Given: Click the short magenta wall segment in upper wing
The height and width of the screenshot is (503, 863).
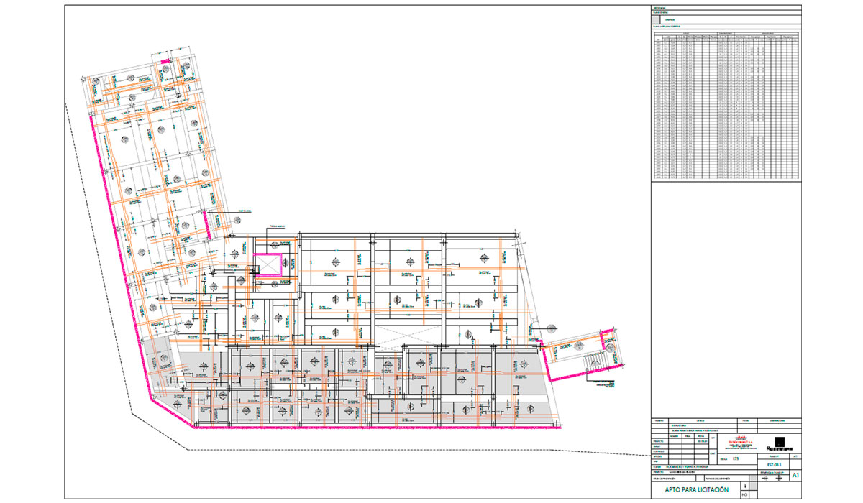Looking at the screenshot, I should pos(209,226).
